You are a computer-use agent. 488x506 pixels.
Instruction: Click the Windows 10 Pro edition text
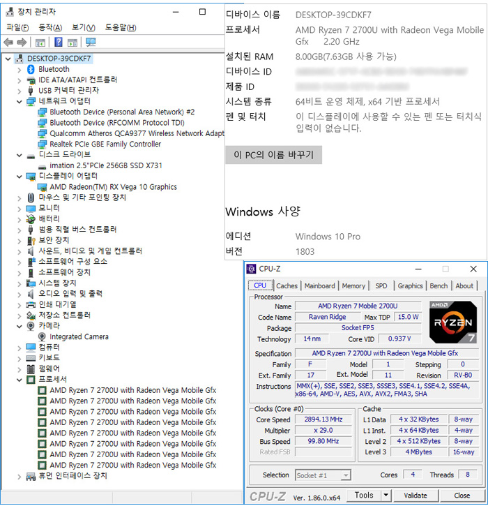328,237
